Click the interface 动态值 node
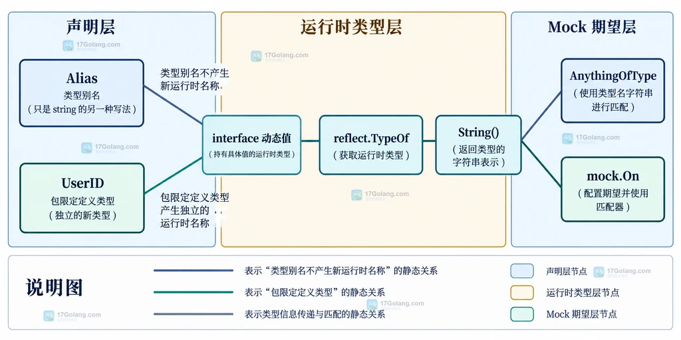The width and height of the screenshot is (681, 340). tap(251, 145)
